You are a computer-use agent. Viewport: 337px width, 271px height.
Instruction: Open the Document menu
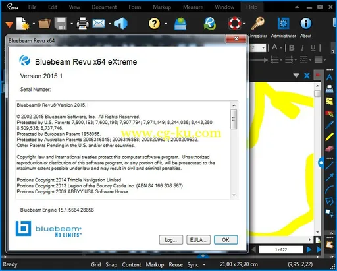[104, 7]
